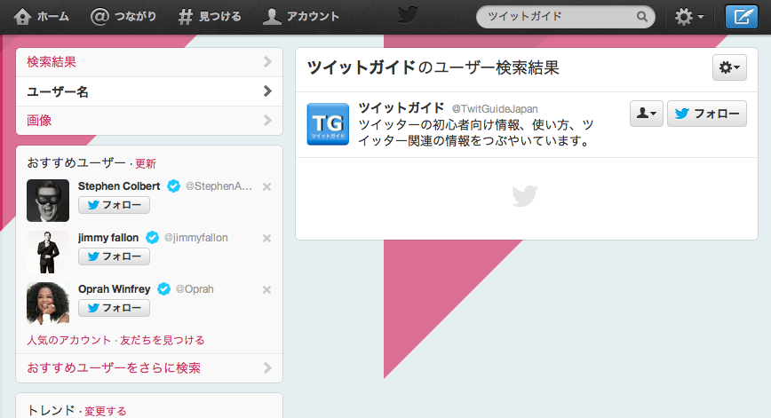This screenshot has height=418, width=771.
Task: Click the @StephenA... handle
Action: click(x=219, y=186)
